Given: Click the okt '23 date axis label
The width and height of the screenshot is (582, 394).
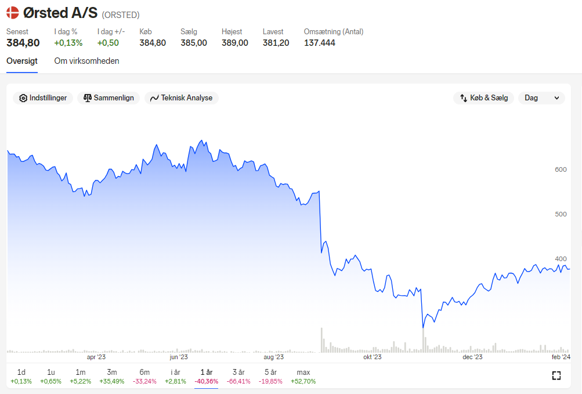Looking at the screenshot, I should [373, 357].
